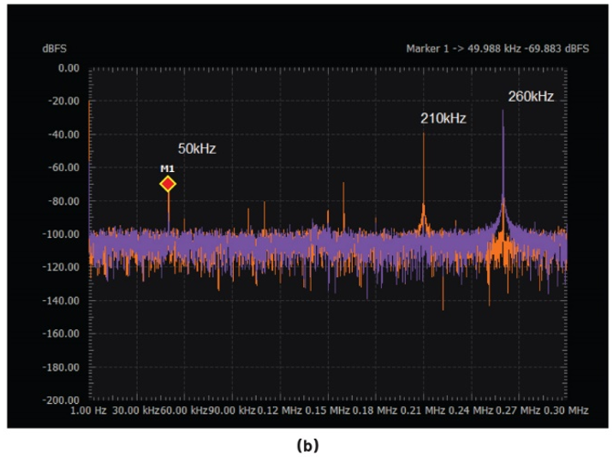Click the (b) figure caption below the plot
This screenshot has height=462, width=613.
coord(306,446)
